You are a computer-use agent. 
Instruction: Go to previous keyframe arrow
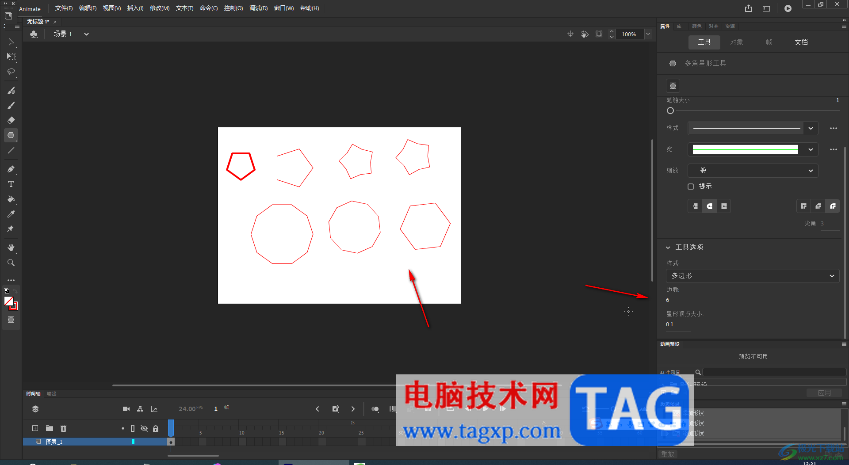(x=317, y=409)
